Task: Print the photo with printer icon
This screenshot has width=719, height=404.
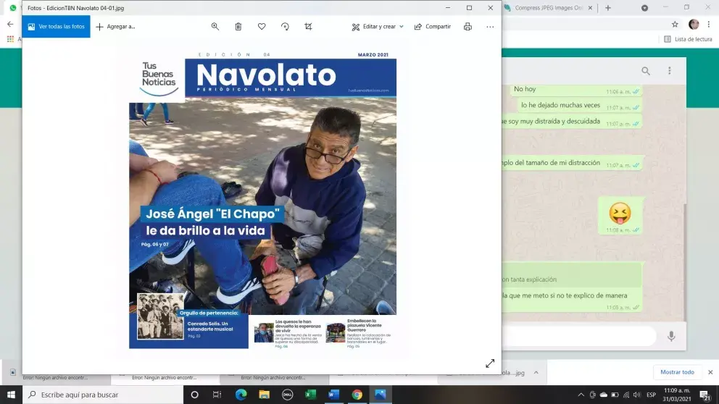Action: (x=467, y=27)
